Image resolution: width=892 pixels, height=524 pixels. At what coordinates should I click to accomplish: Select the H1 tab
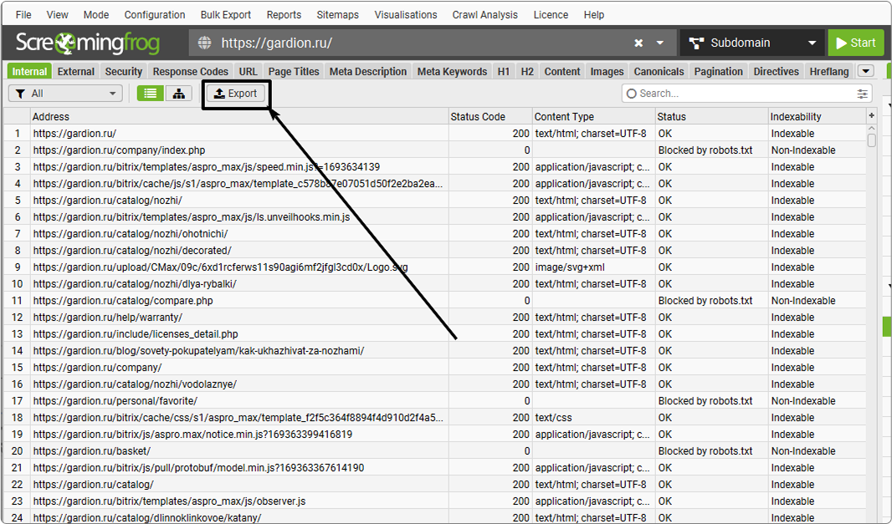tap(504, 72)
